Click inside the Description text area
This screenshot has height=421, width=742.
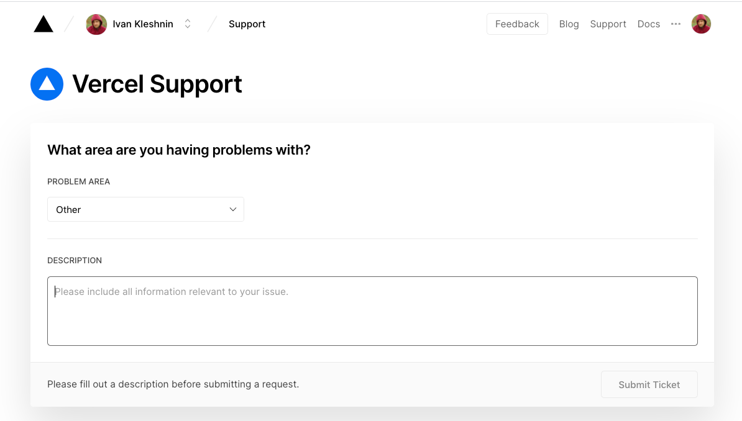click(x=372, y=310)
